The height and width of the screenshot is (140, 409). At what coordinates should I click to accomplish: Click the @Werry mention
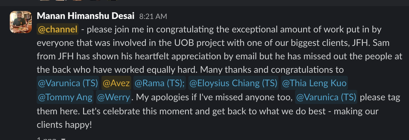(x=113, y=97)
